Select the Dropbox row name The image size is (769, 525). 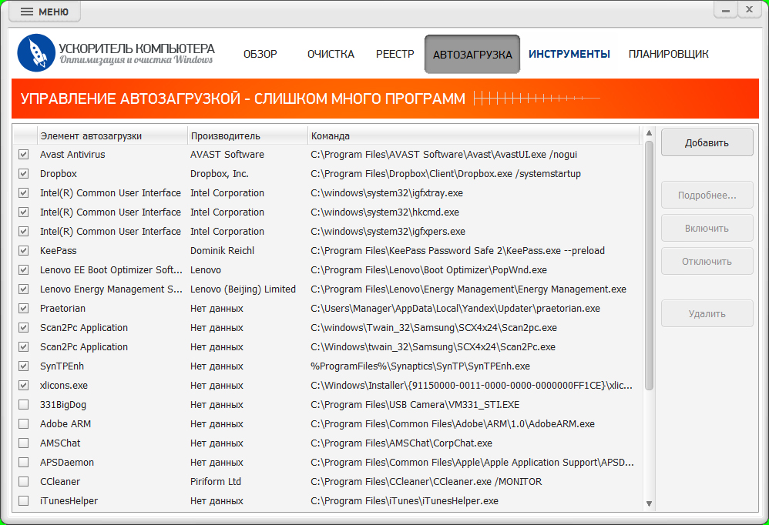pyautogui.click(x=59, y=173)
